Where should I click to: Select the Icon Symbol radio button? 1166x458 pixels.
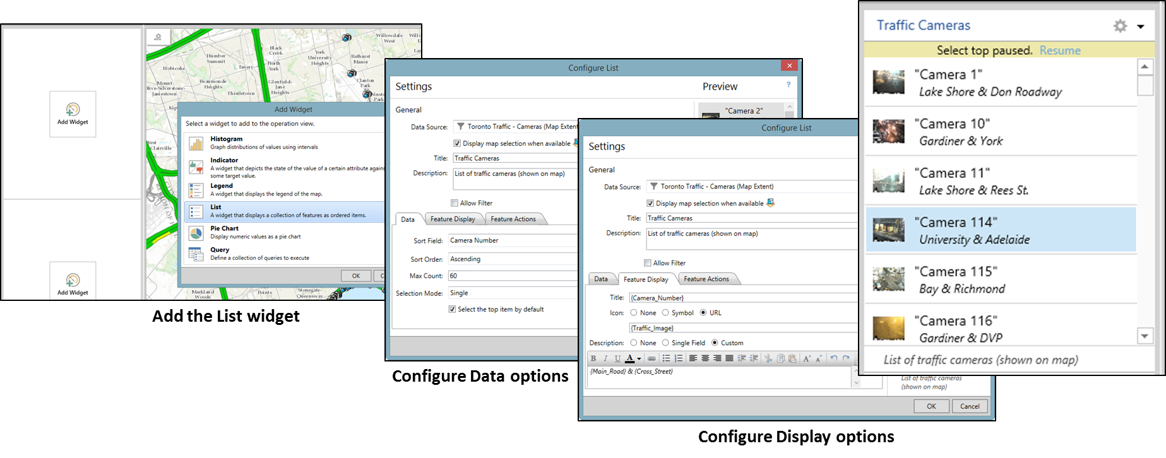pos(665,313)
